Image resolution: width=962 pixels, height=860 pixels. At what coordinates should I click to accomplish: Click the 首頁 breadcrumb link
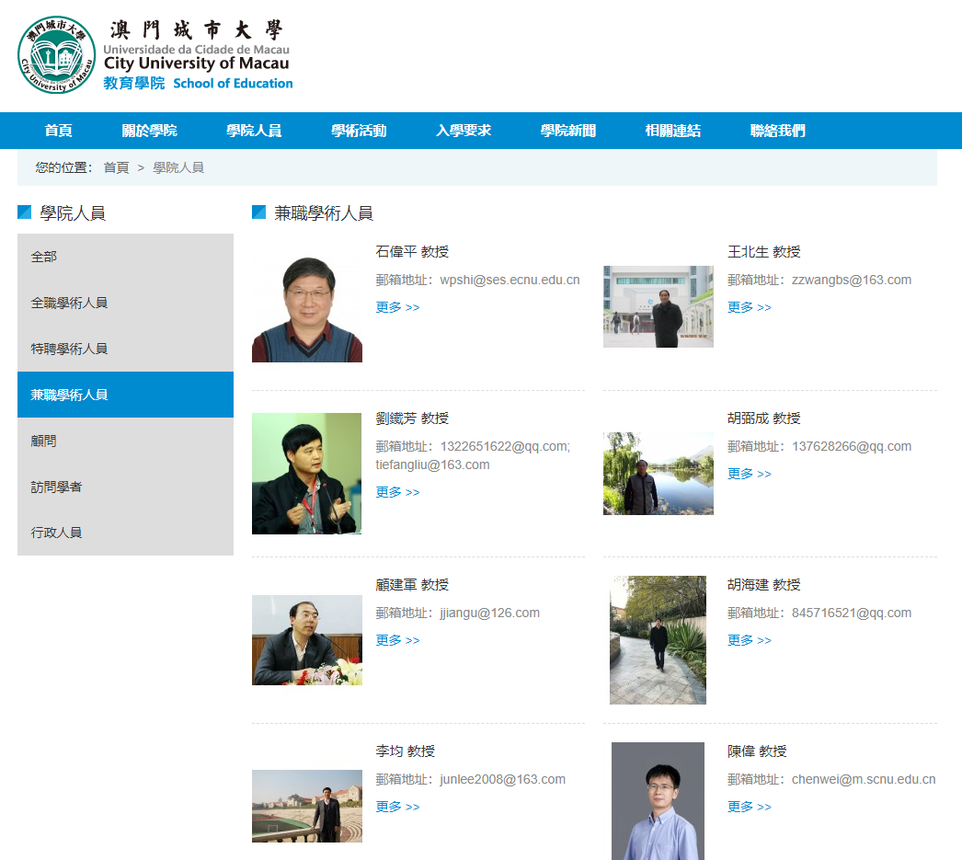tap(116, 167)
